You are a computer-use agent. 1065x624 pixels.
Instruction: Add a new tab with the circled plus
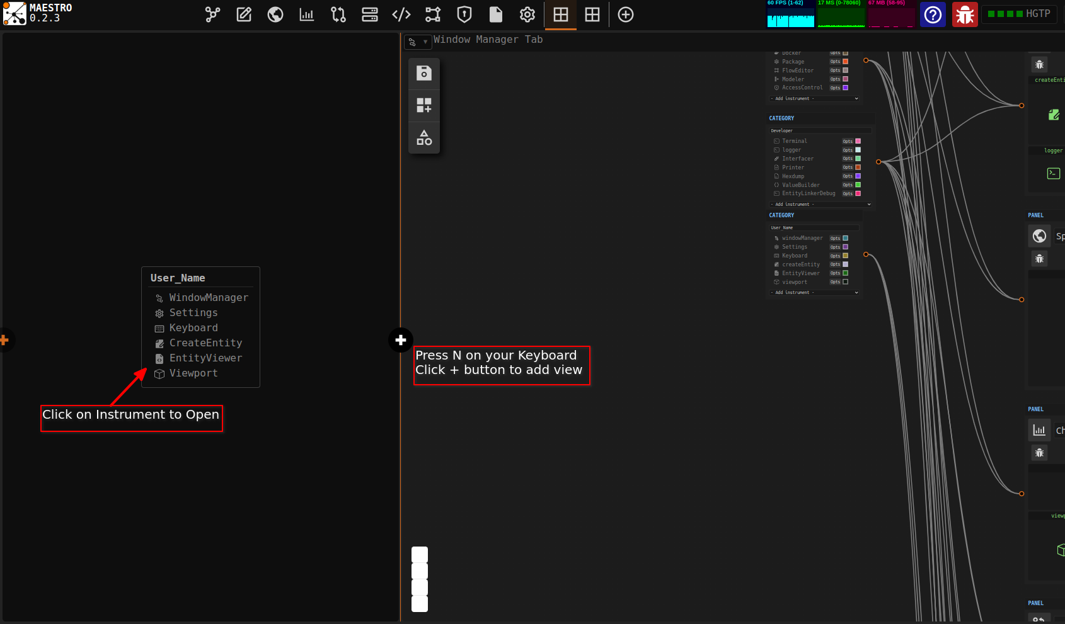click(x=626, y=14)
